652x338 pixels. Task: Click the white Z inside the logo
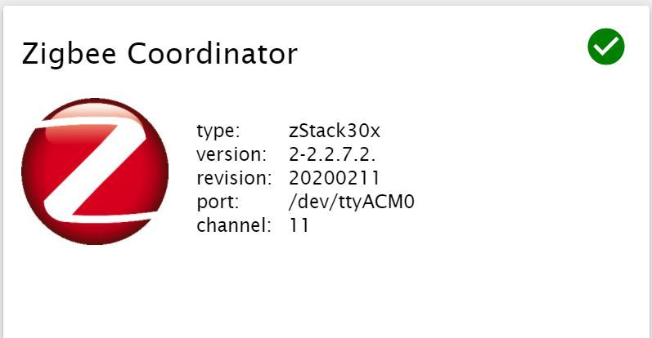coord(96,172)
